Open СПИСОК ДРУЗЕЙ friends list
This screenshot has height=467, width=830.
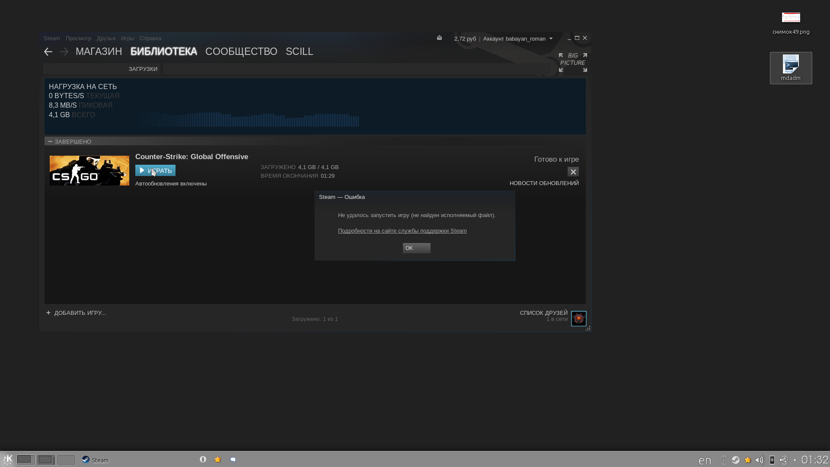(x=543, y=313)
